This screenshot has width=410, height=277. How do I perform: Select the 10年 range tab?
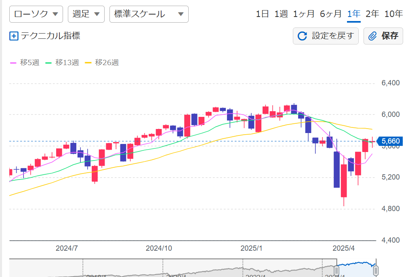tap(393, 14)
